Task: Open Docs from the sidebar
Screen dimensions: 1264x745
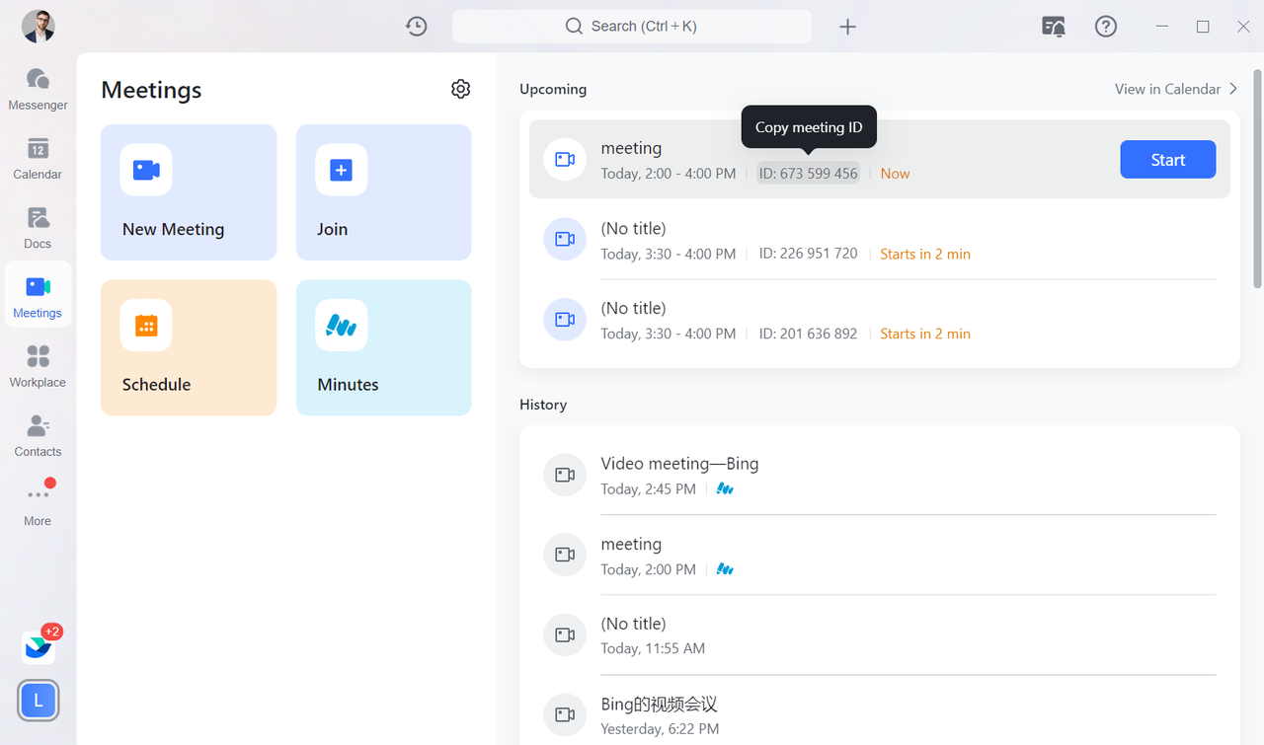Action: pyautogui.click(x=38, y=227)
